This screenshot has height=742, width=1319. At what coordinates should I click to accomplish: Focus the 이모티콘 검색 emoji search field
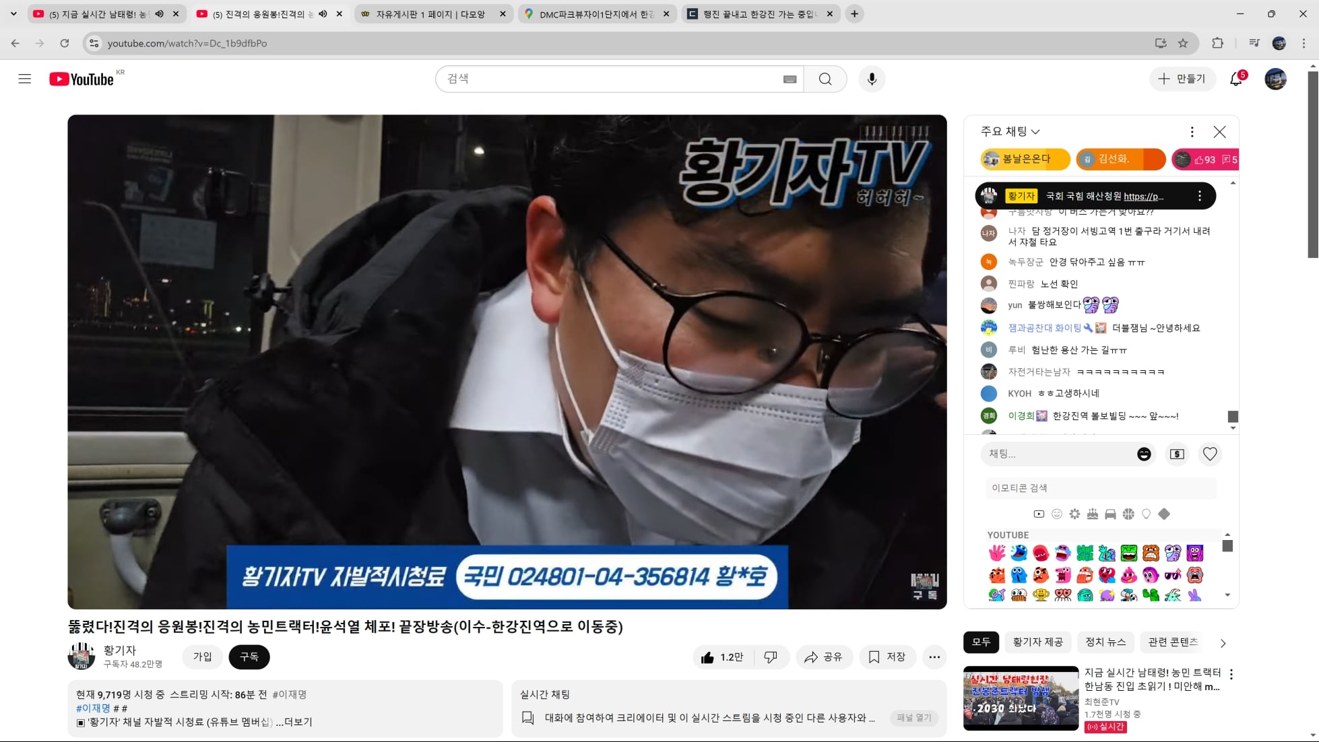point(1101,488)
